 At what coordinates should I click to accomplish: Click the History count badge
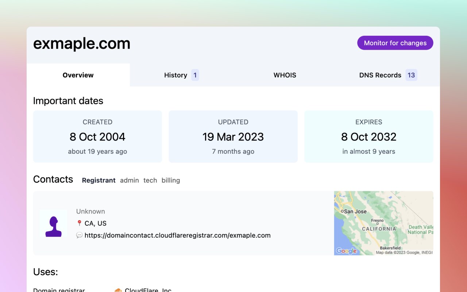coord(195,75)
